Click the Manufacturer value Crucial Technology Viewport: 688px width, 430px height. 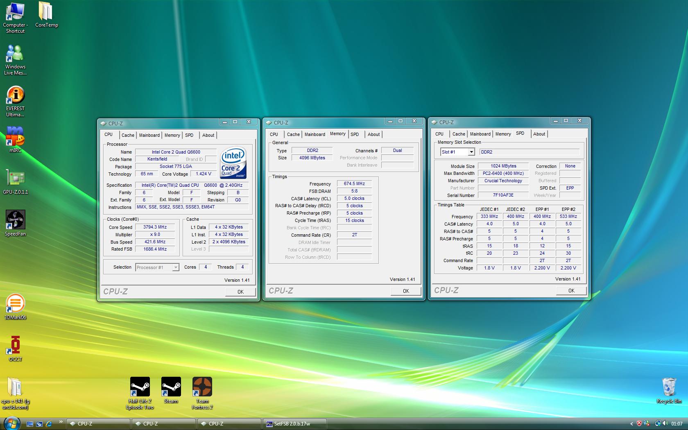503,181
